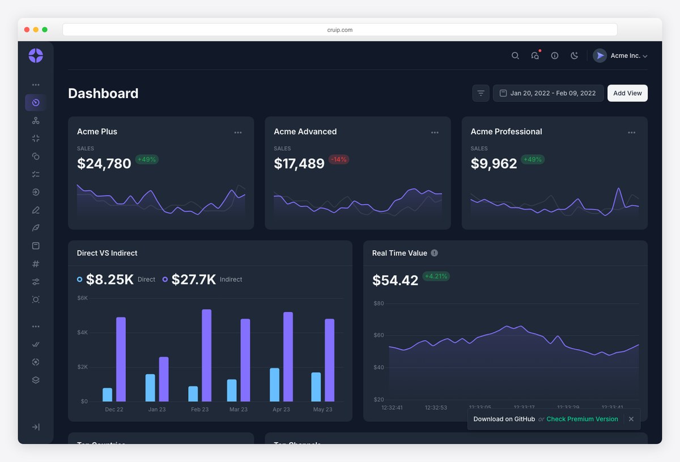Select the pencil edit icon in the sidebar
This screenshot has height=462, width=680.
(36, 210)
